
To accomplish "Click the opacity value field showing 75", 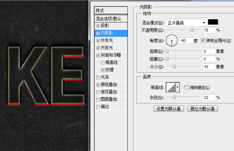I will (x=209, y=30).
